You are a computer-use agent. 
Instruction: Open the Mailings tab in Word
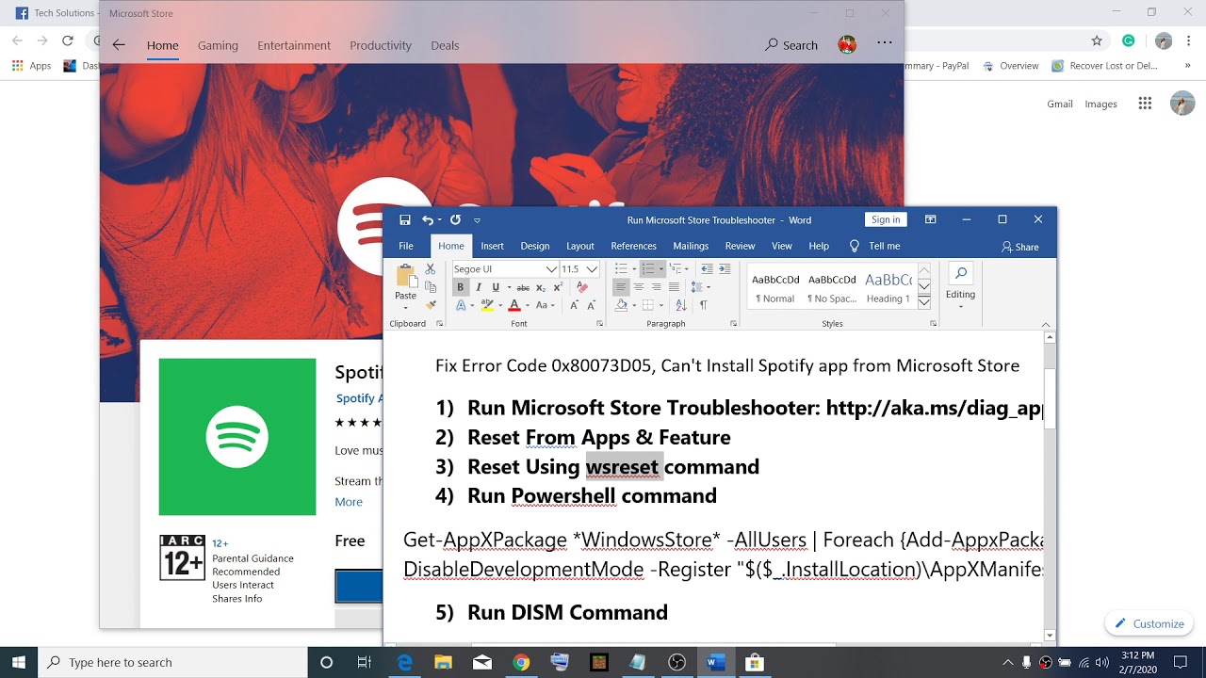[691, 246]
